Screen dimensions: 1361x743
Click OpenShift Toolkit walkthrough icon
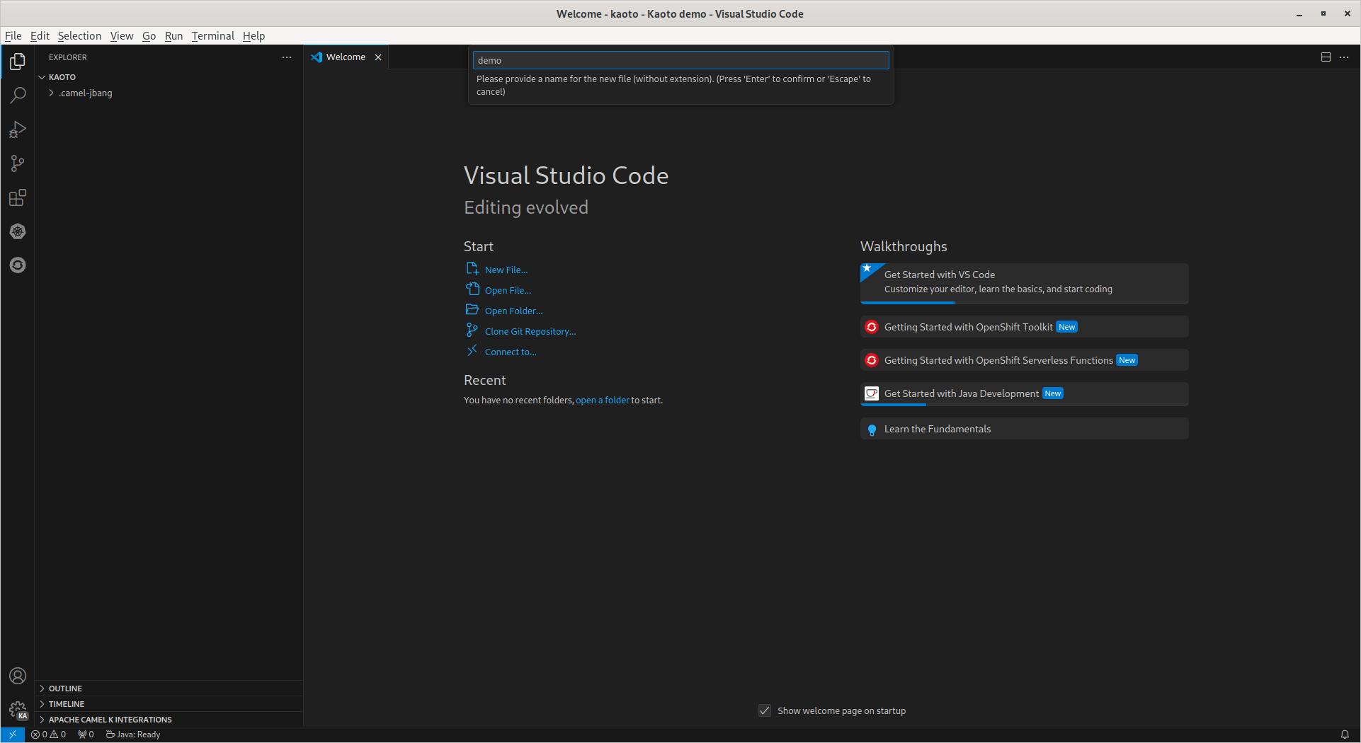click(x=872, y=327)
